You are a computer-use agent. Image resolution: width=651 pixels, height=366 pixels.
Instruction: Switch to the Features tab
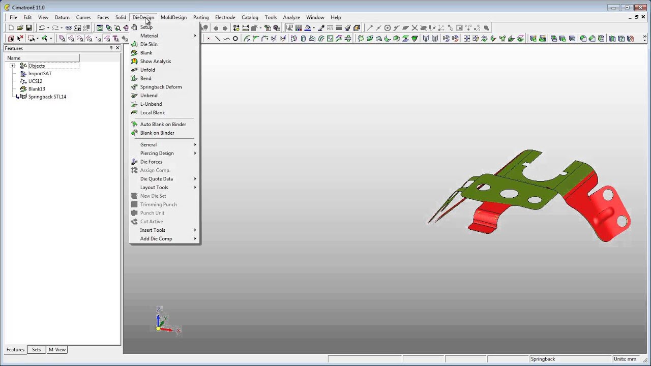(15, 350)
